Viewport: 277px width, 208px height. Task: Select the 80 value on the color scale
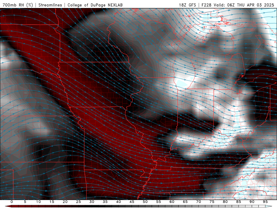point(225,202)
